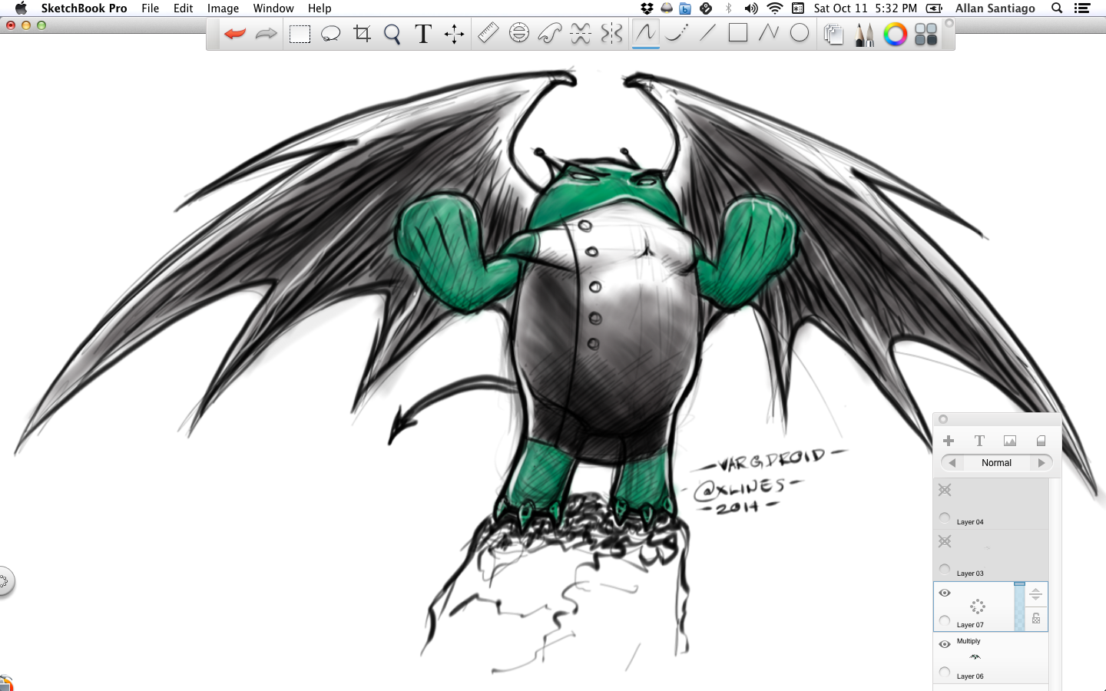Viewport: 1106px width, 691px height.
Task: Select the Text tool
Action: [422, 34]
